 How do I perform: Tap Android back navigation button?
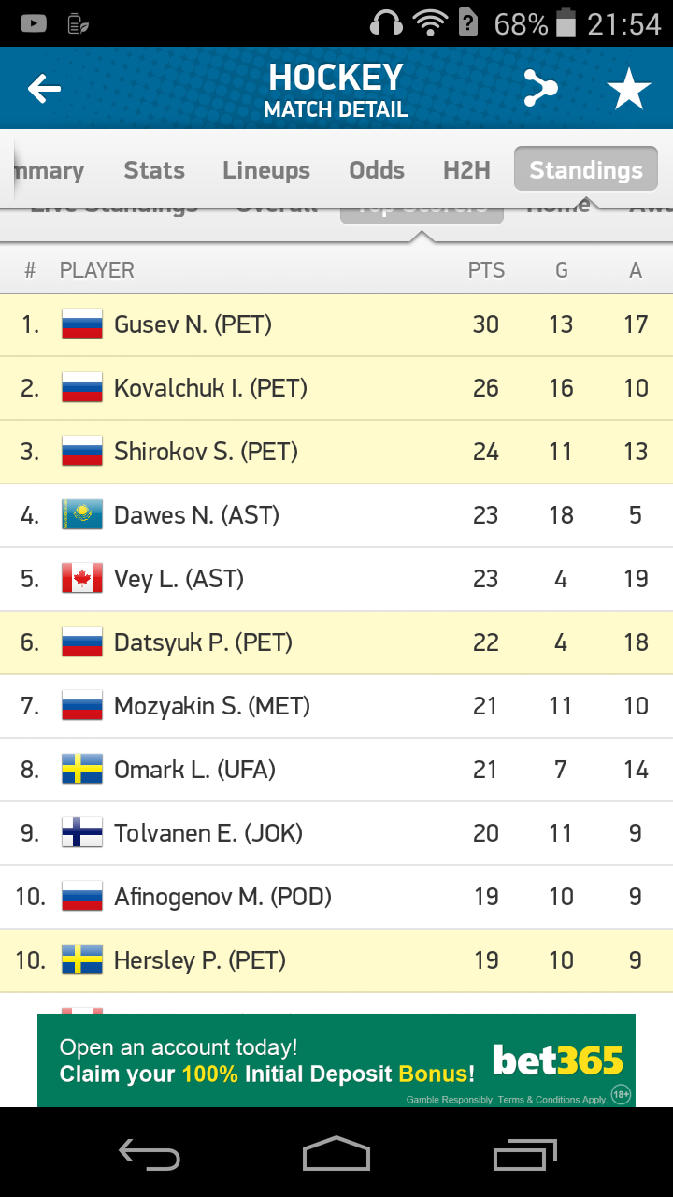[x=150, y=1154]
